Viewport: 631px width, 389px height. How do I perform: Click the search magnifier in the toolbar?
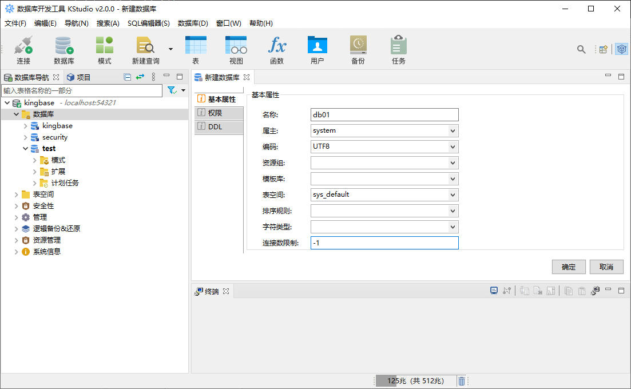581,50
